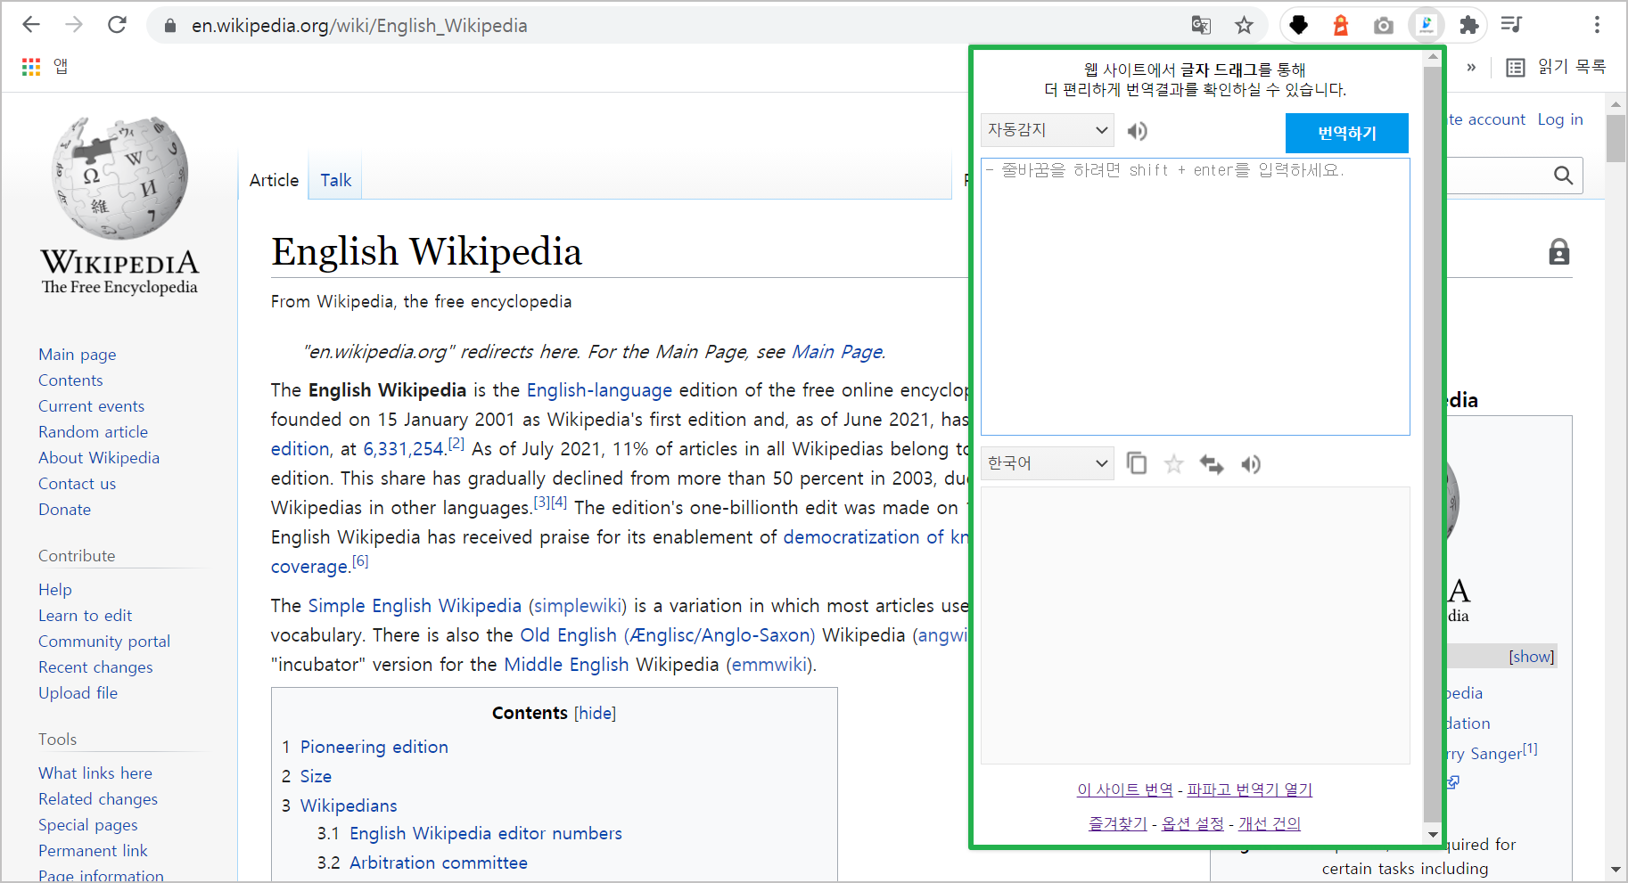This screenshot has width=1628, height=883.
Task: Click the translate this site link
Action: point(1124,789)
